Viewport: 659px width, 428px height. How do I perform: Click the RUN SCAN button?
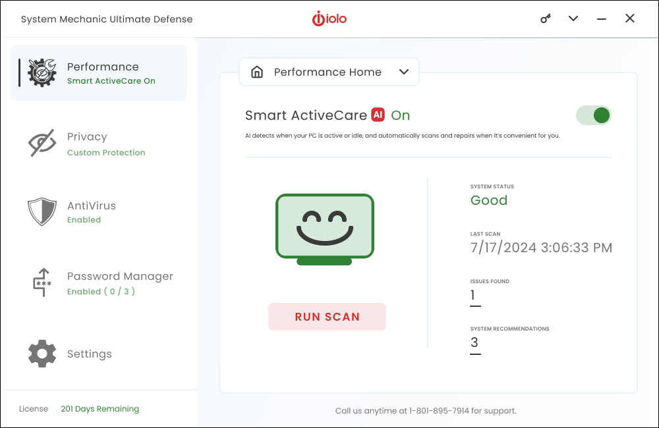pyautogui.click(x=327, y=317)
